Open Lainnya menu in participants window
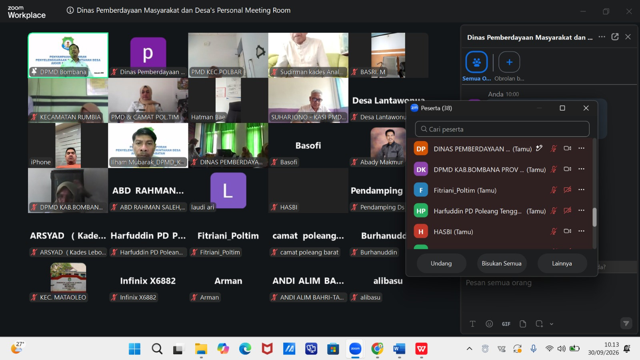The height and width of the screenshot is (360, 640). click(x=562, y=263)
